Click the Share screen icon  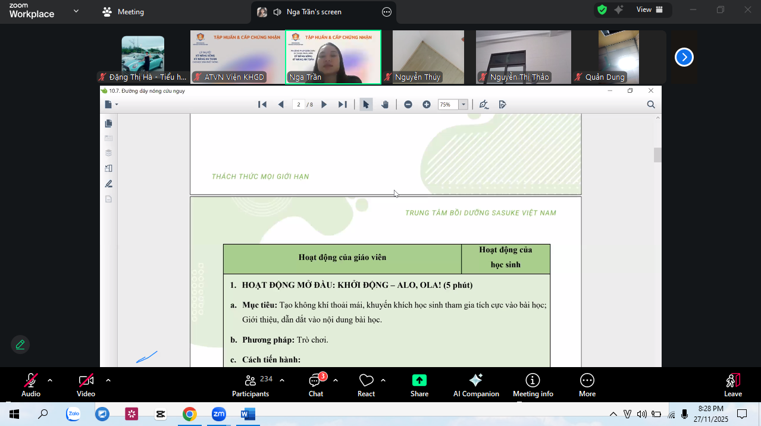(419, 381)
